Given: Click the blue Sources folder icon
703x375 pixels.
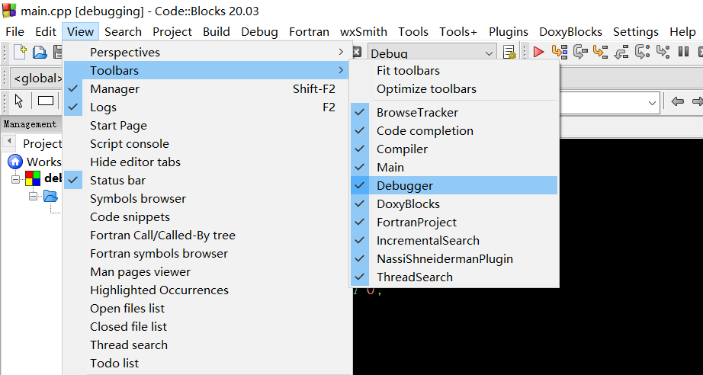Looking at the screenshot, I should tap(51, 196).
